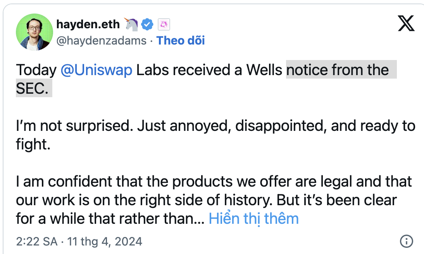Viewport: 424px width, 254px height.
Task: Open the hayden.eth display name link
Action: click(88, 24)
